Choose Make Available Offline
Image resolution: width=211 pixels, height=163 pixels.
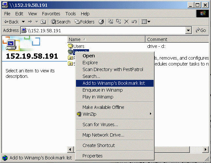(x=115, y=107)
